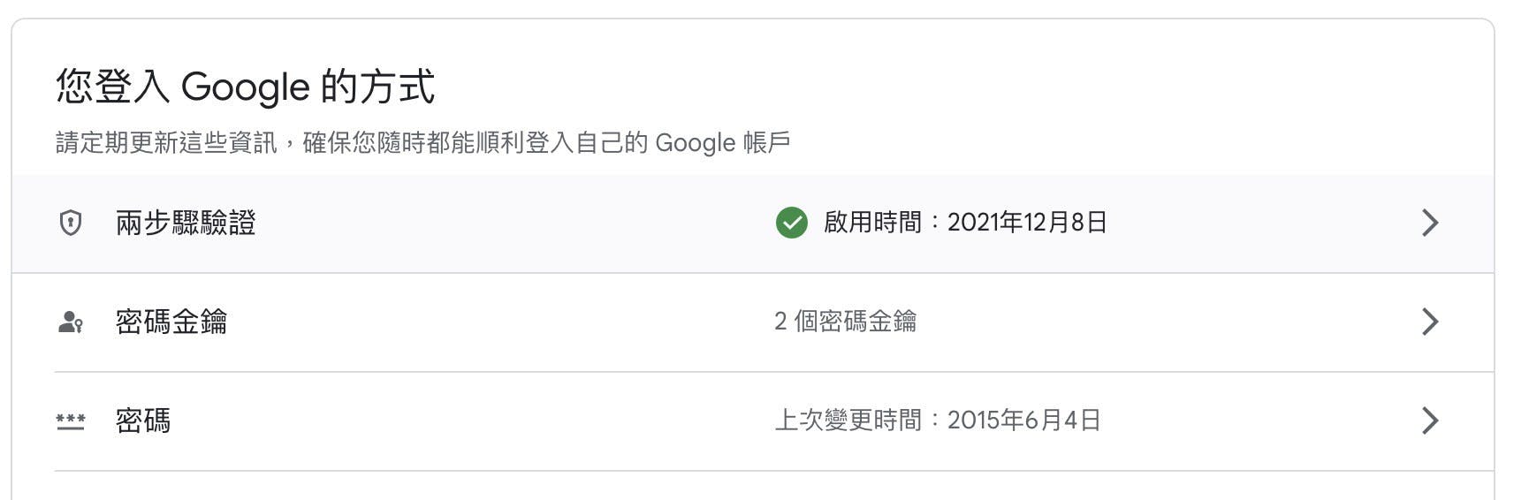Open the 密碼 setting
Screen dimensions: 1529x500
coord(143,420)
